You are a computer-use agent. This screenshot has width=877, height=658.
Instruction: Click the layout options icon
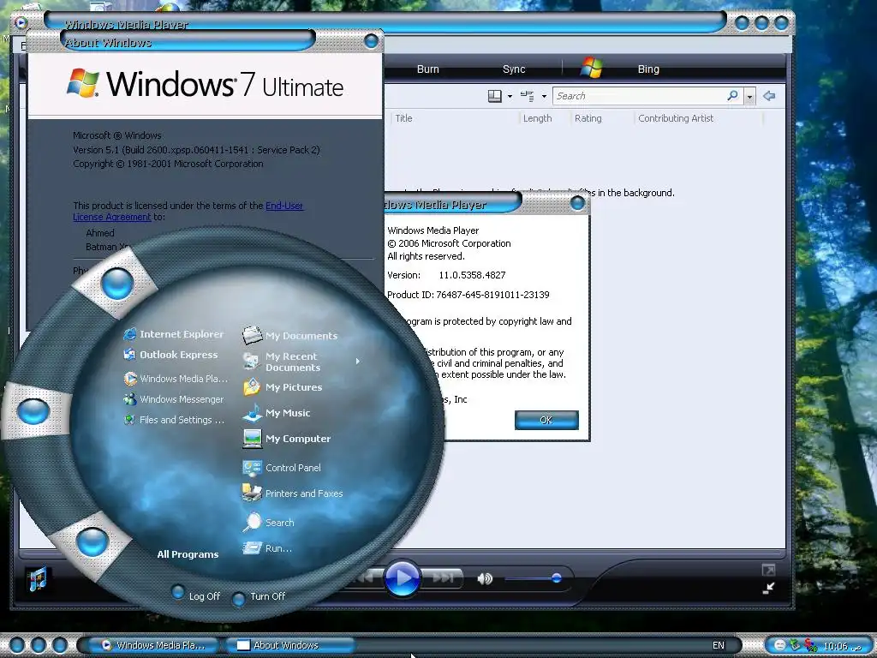pyautogui.click(x=495, y=96)
